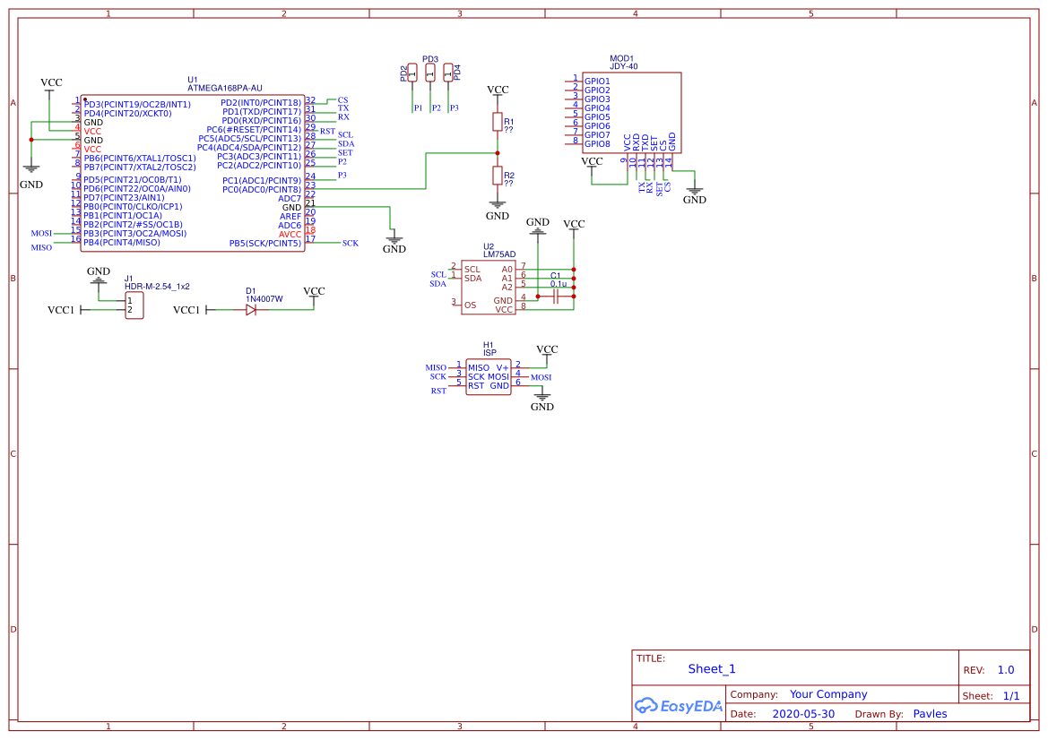This screenshot has height=740, width=1048.
Task: Click the Drawn By name Pavles
Action: click(x=930, y=713)
